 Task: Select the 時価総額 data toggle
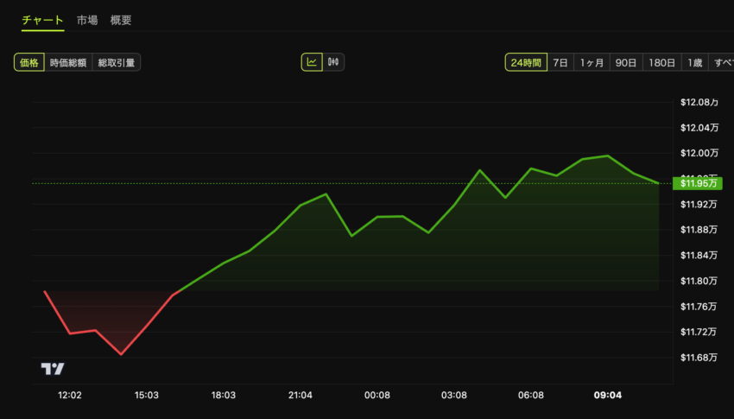pos(68,62)
